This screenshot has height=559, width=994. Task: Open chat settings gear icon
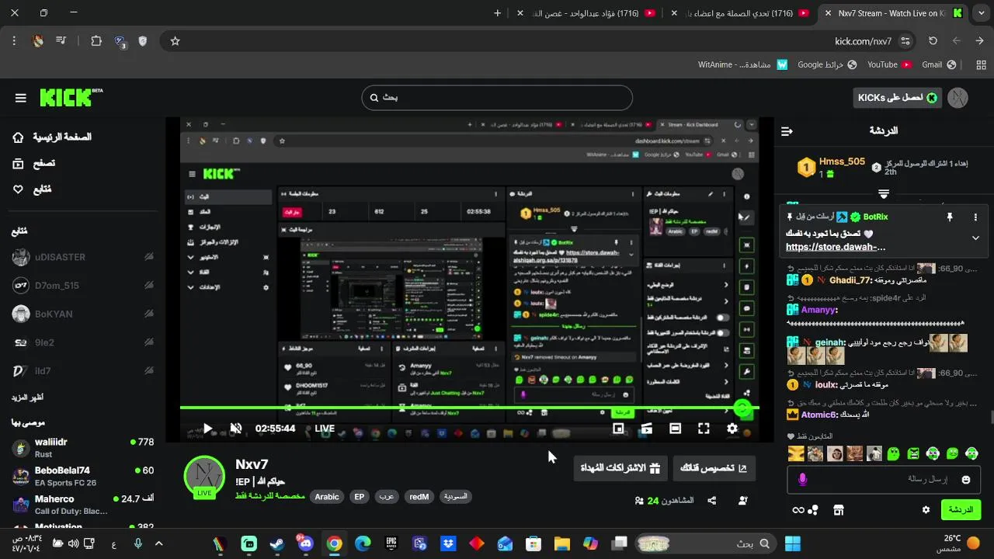(926, 510)
